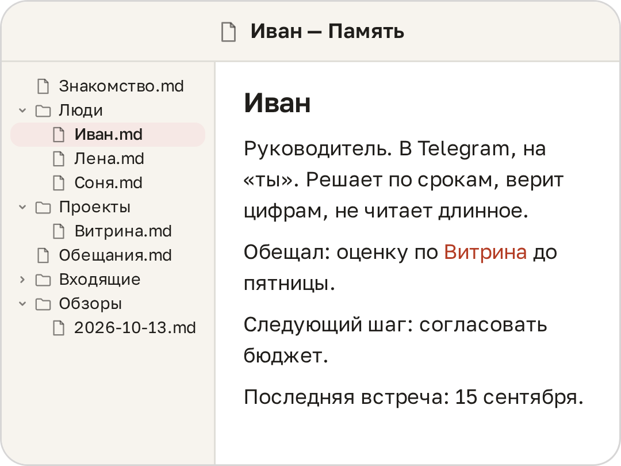Select the Входящие folder label
621x466 pixels.
pos(100,280)
